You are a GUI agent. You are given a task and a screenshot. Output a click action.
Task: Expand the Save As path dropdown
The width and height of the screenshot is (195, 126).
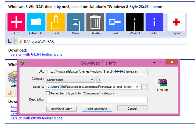point(137,87)
